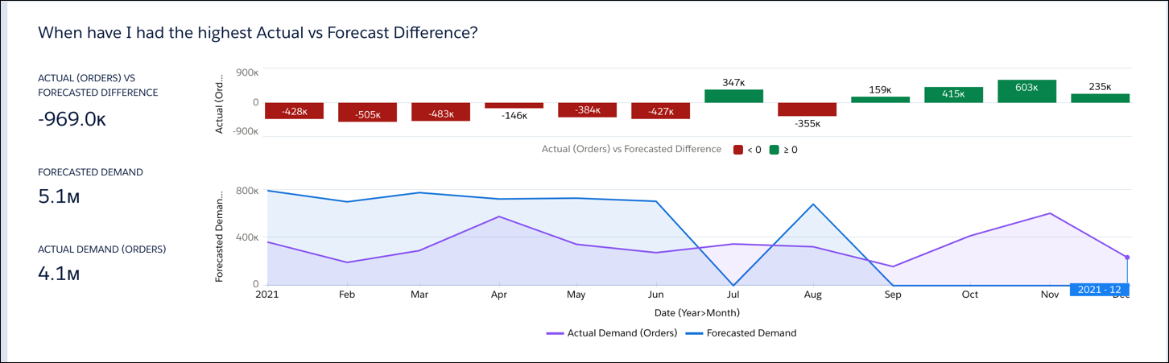The image size is (1169, 363).
Task: Click the 900k y-axis tick label
Action: (248, 72)
